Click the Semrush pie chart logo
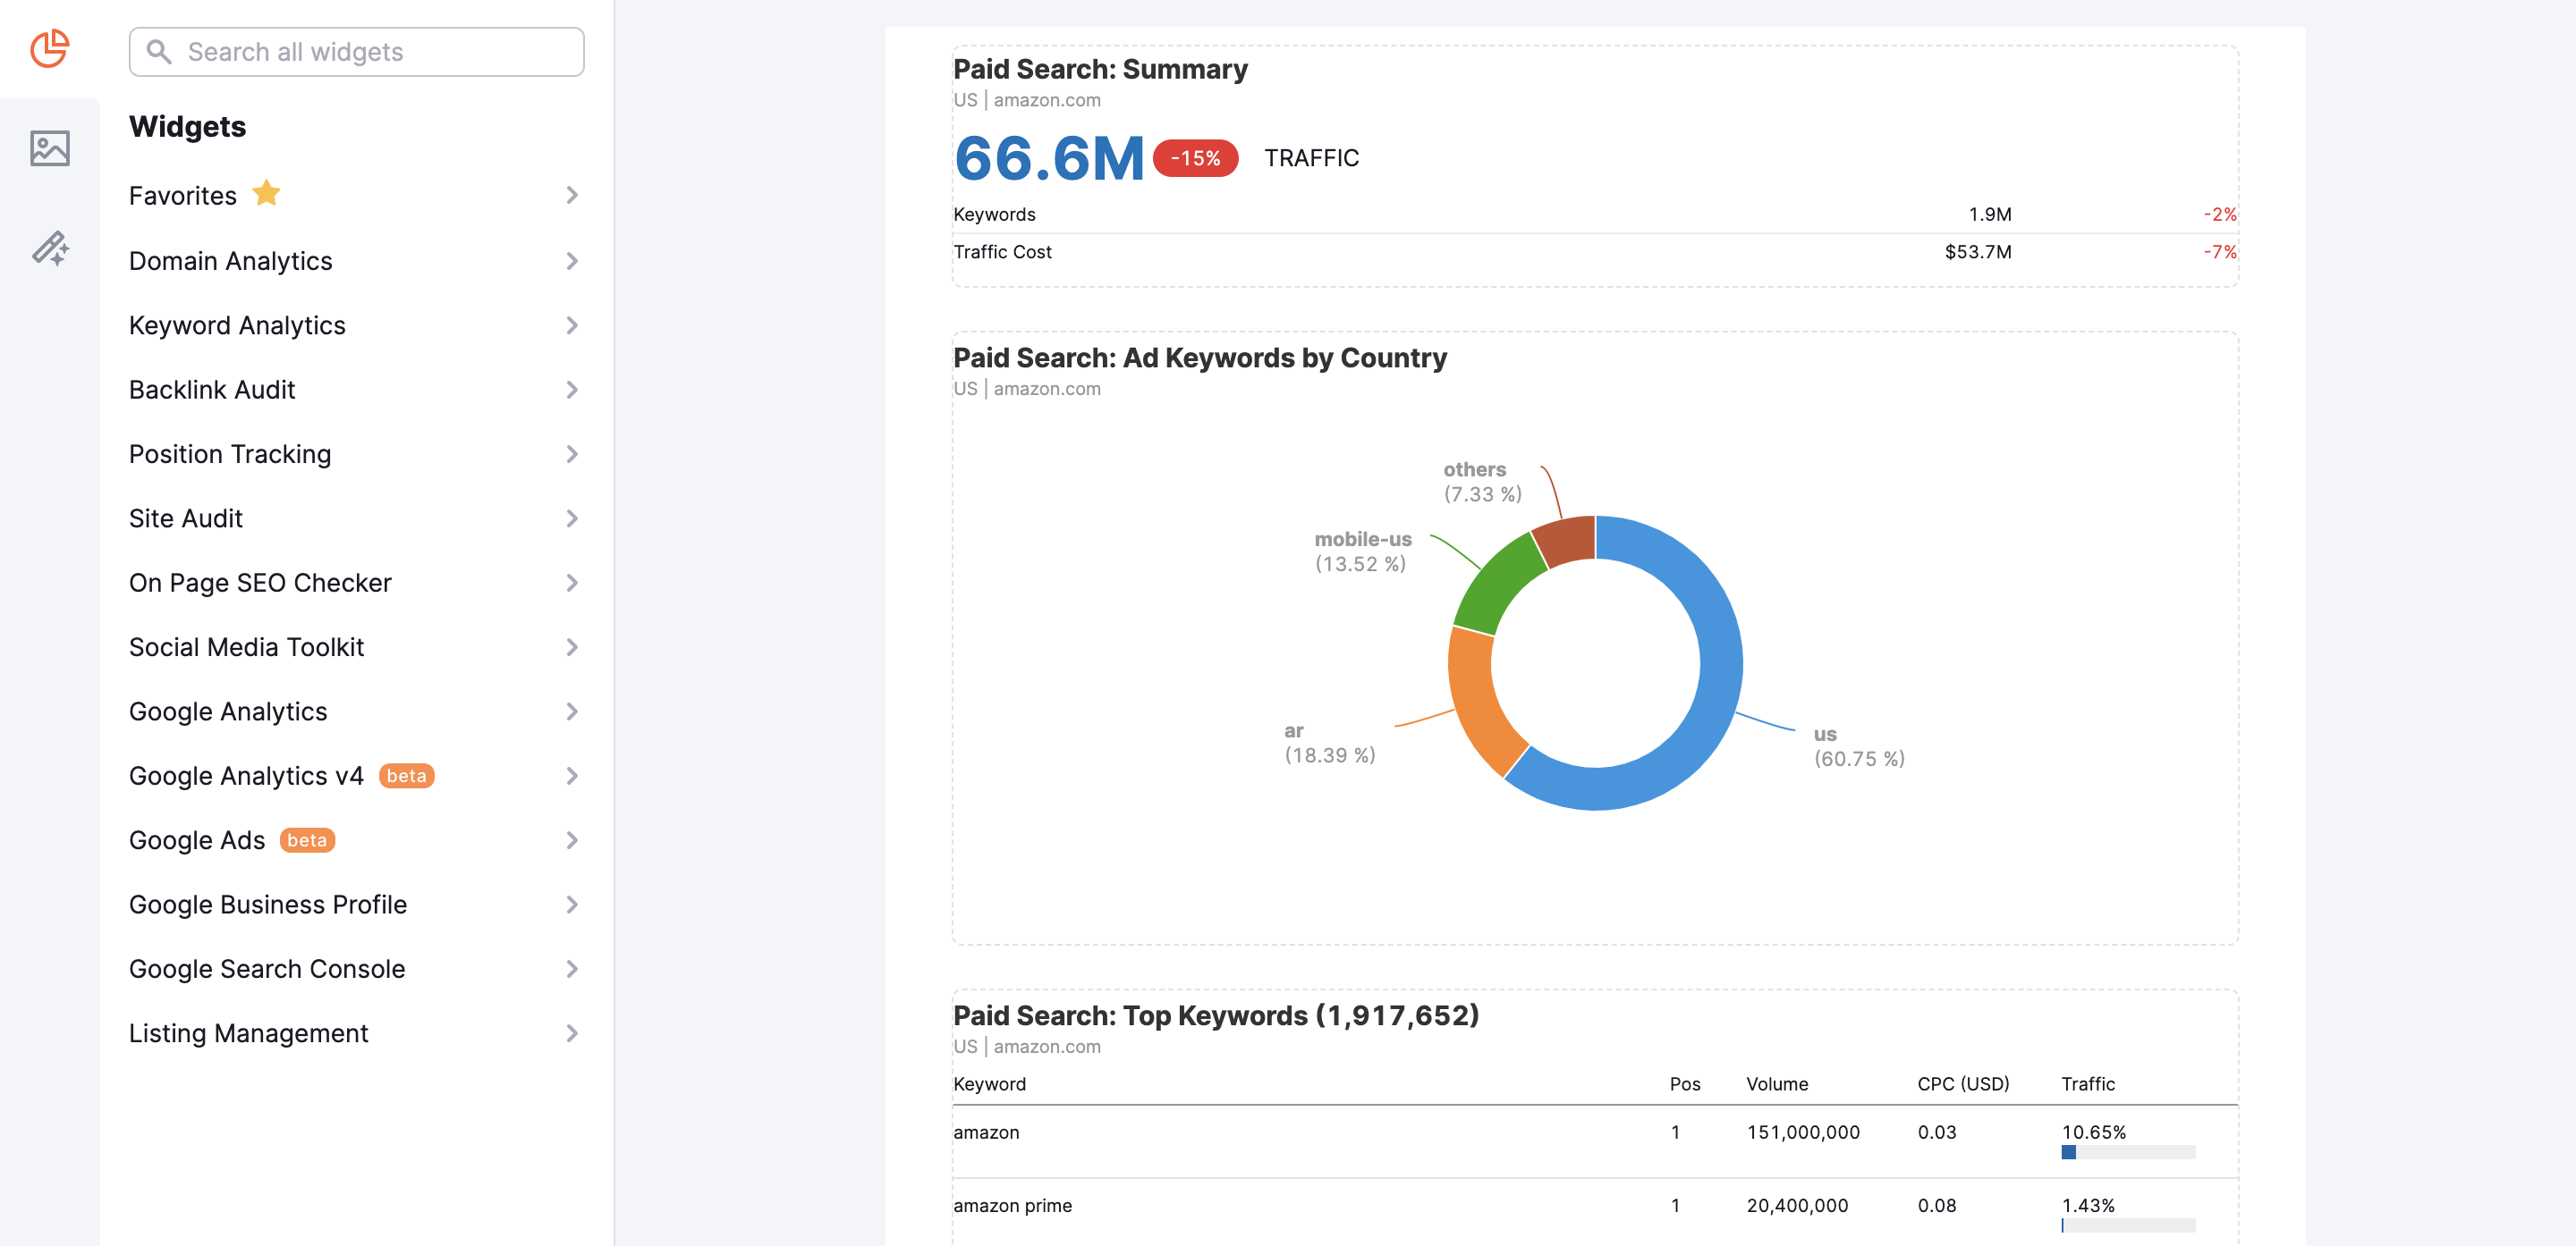 (x=50, y=48)
